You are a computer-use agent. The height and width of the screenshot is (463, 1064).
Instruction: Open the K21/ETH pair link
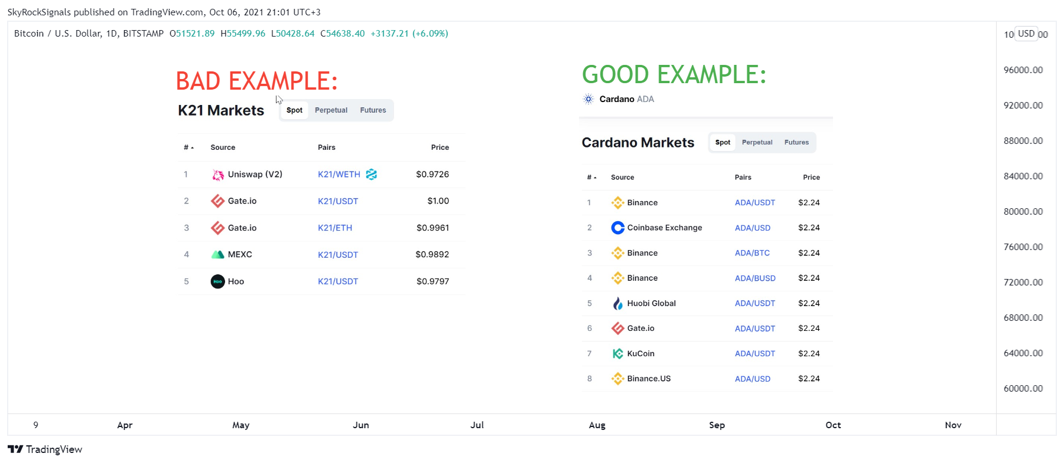coord(335,228)
